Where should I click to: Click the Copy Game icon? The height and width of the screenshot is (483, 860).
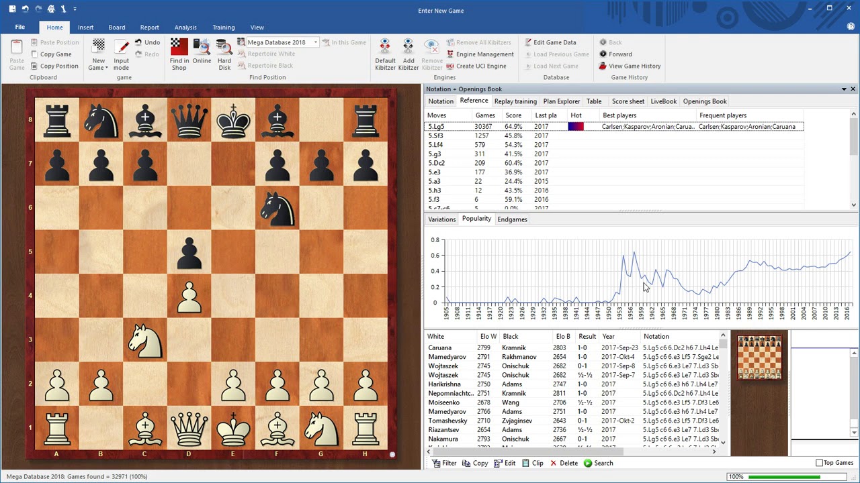click(34, 54)
